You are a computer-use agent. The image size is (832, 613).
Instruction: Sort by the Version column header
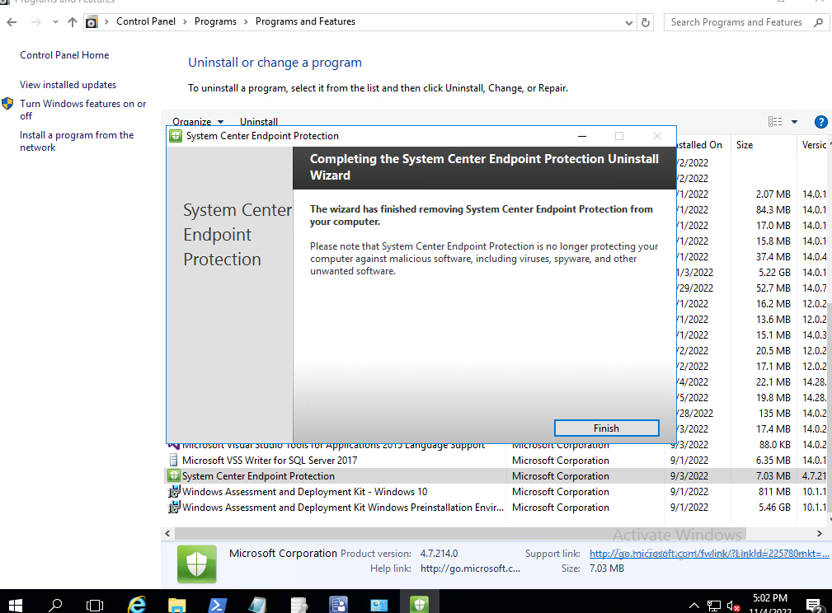pos(814,145)
